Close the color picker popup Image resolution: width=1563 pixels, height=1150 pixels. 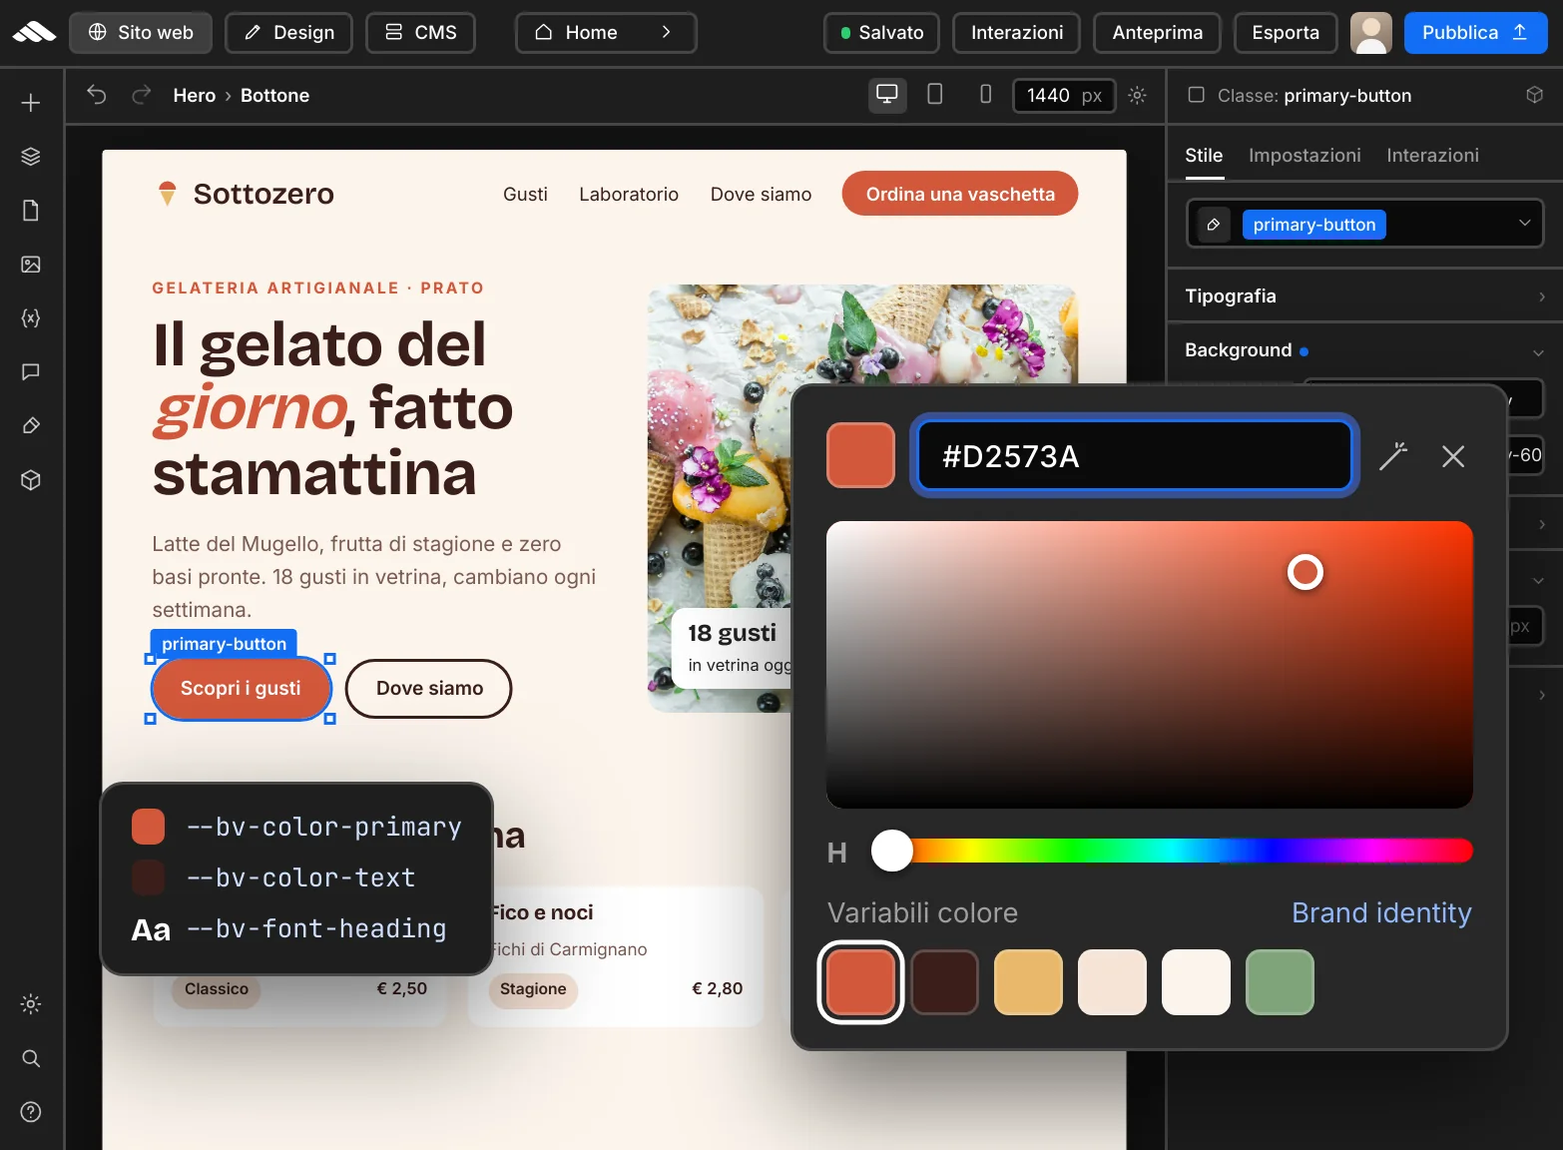click(x=1453, y=456)
